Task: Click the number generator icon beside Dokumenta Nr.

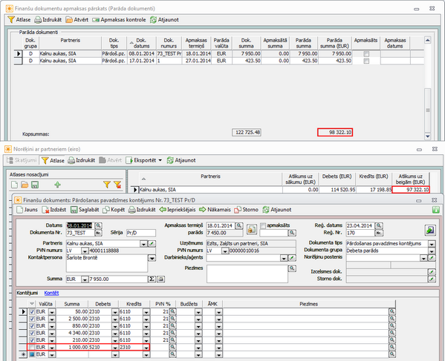Action: pos(99,233)
